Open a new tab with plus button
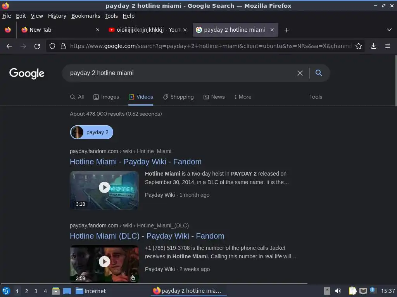Screen dimensions: 397x297 click(287, 30)
